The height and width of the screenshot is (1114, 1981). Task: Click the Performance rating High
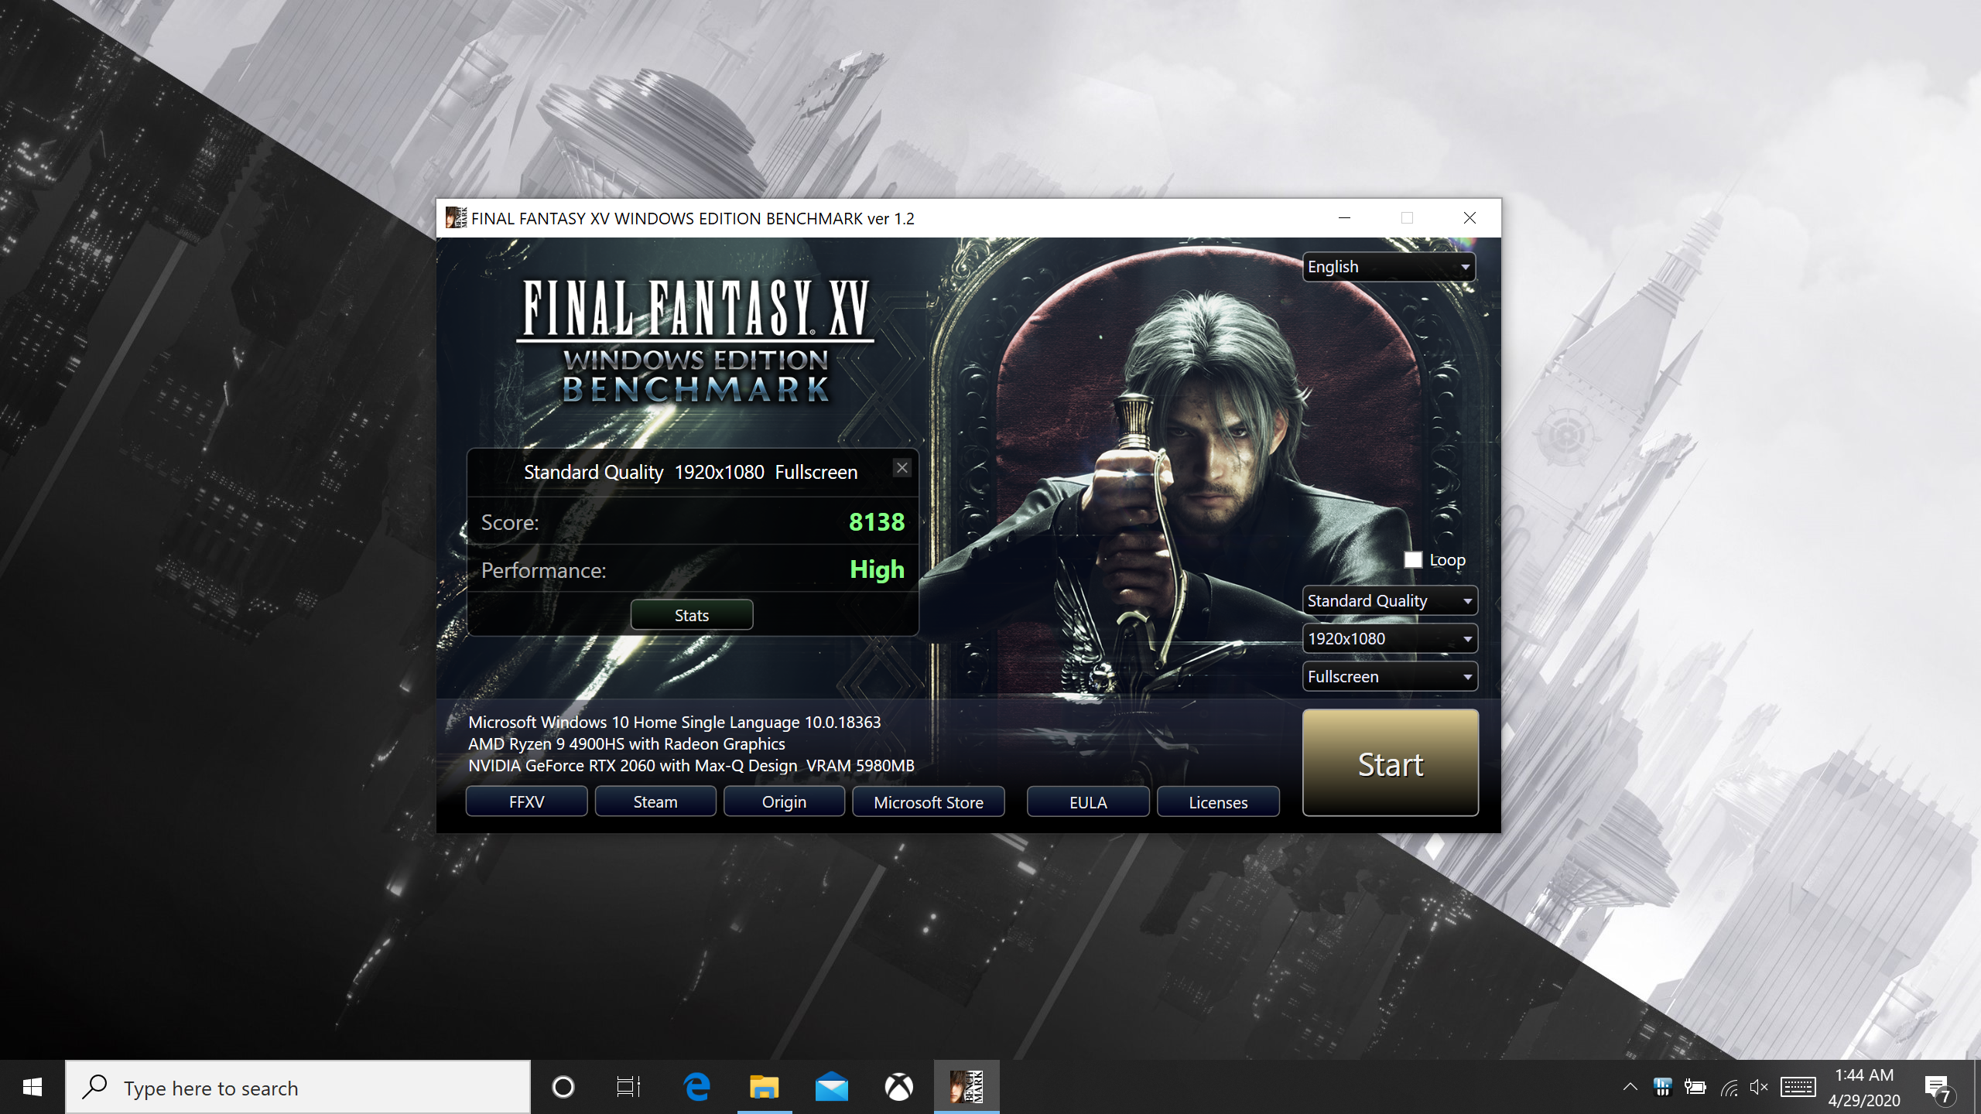877,569
